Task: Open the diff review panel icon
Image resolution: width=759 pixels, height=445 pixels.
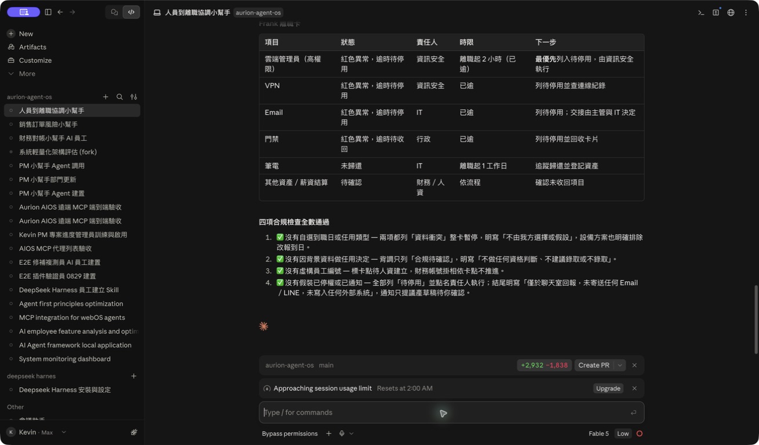Action: [x=716, y=12]
